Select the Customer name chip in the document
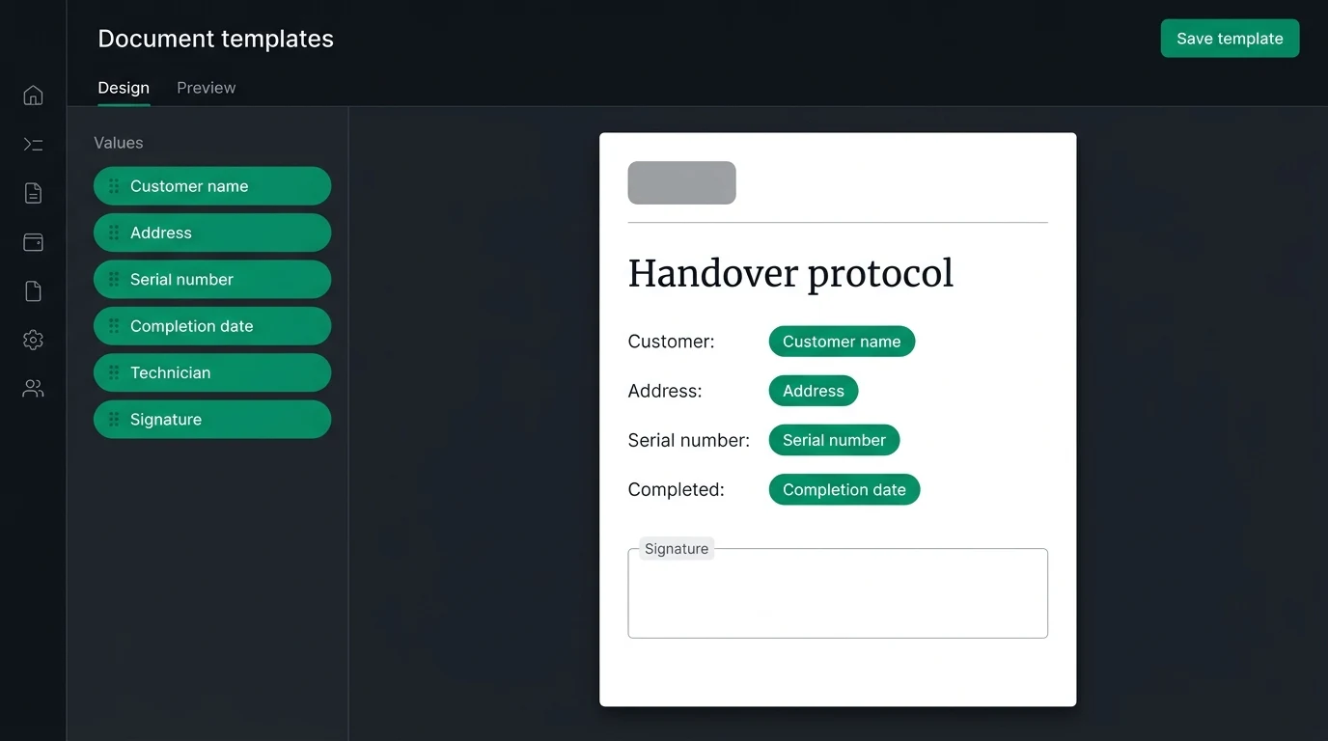The width and height of the screenshot is (1328, 741). (x=842, y=342)
